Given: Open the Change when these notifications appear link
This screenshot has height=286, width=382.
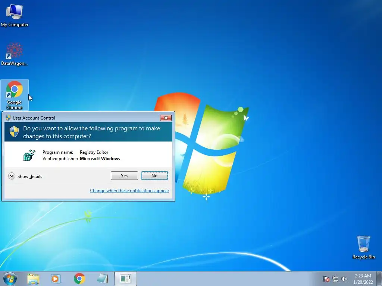Looking at the screenshot, I should [129, 191].
